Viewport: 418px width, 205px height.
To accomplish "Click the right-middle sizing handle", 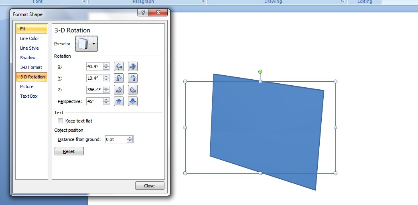I will 335,128.
